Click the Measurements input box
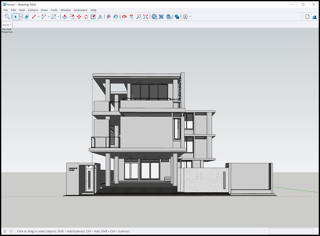The width and height of the screenshot is (320, 236). [x=291, y=231]
